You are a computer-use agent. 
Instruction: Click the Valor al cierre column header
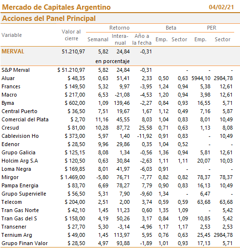tap(71, 35)
